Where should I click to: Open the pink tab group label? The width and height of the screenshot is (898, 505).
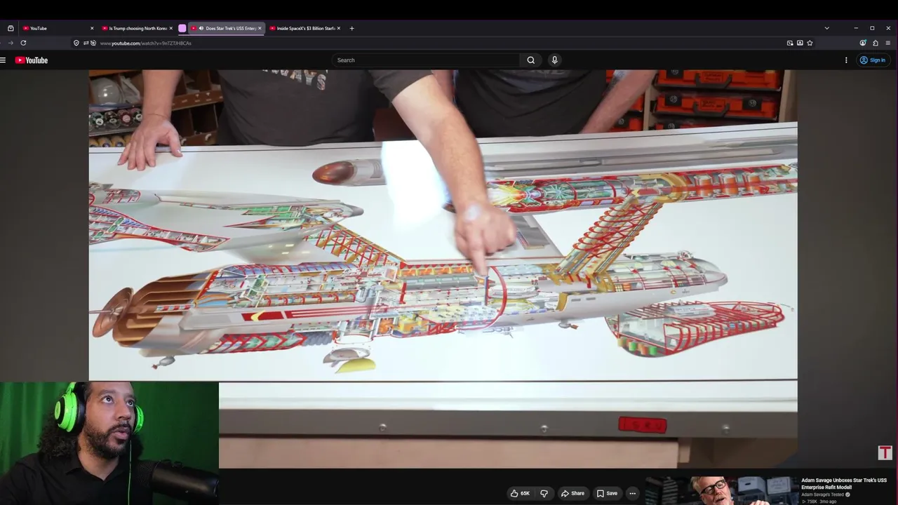click(x=182, y=28)
